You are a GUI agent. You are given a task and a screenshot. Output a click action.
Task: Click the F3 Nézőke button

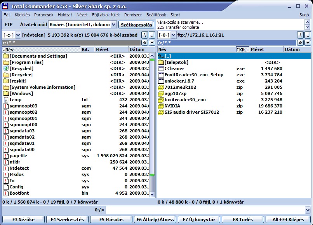point(23,220)
